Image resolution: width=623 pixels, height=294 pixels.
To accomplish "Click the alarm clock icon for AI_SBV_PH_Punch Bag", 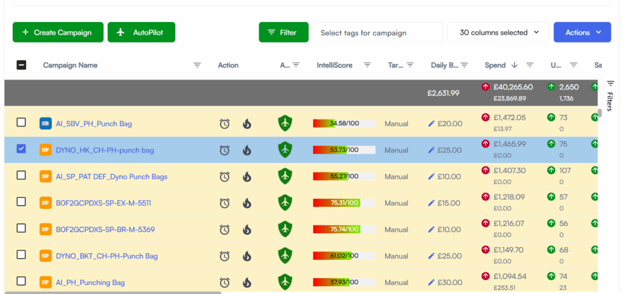I will (224, 123).
